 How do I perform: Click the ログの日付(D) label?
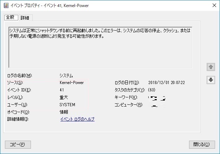(x=127, y=83)
